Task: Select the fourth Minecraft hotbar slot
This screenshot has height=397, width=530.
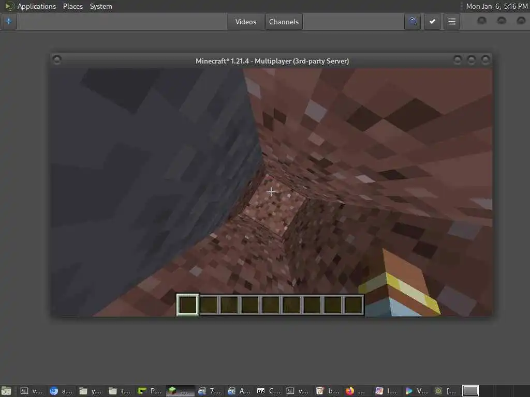Action: click(x=250, y=304)
